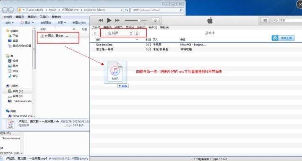Click the iTunes play button
302x161 pixels.
[x=109, y=20]
